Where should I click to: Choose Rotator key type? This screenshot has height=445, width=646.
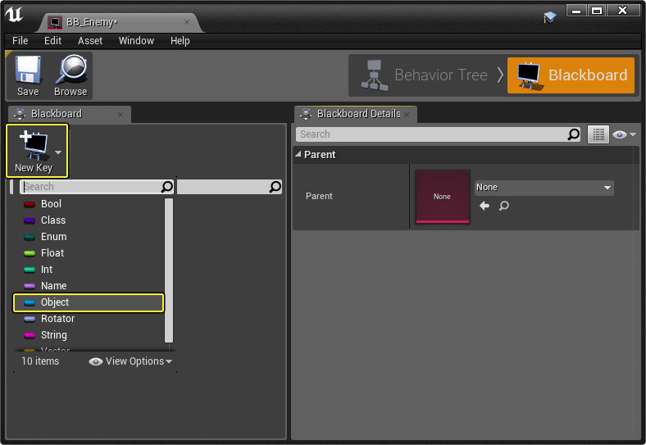pyautogui.click(x=89, y=319)
